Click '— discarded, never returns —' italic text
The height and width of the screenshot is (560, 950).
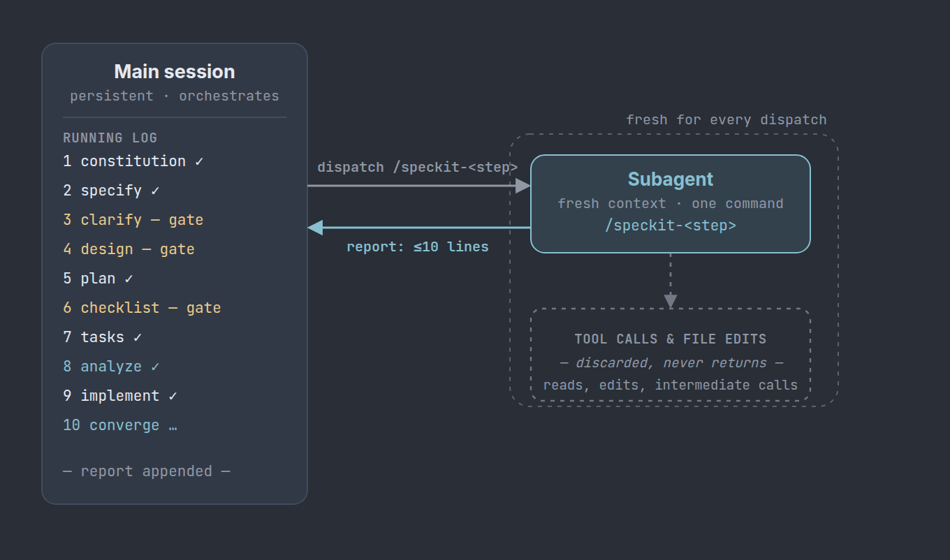click(671, 363)
